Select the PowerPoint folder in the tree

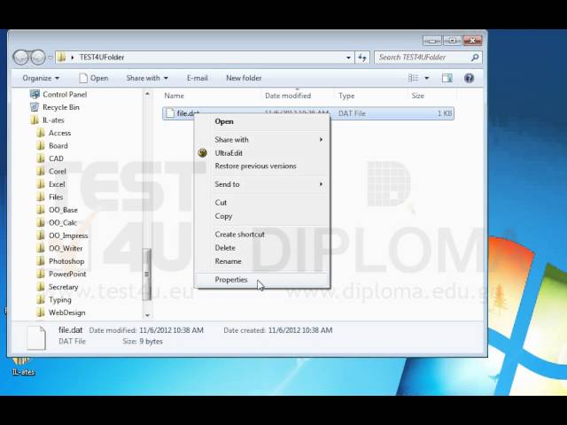pos(67,274)
